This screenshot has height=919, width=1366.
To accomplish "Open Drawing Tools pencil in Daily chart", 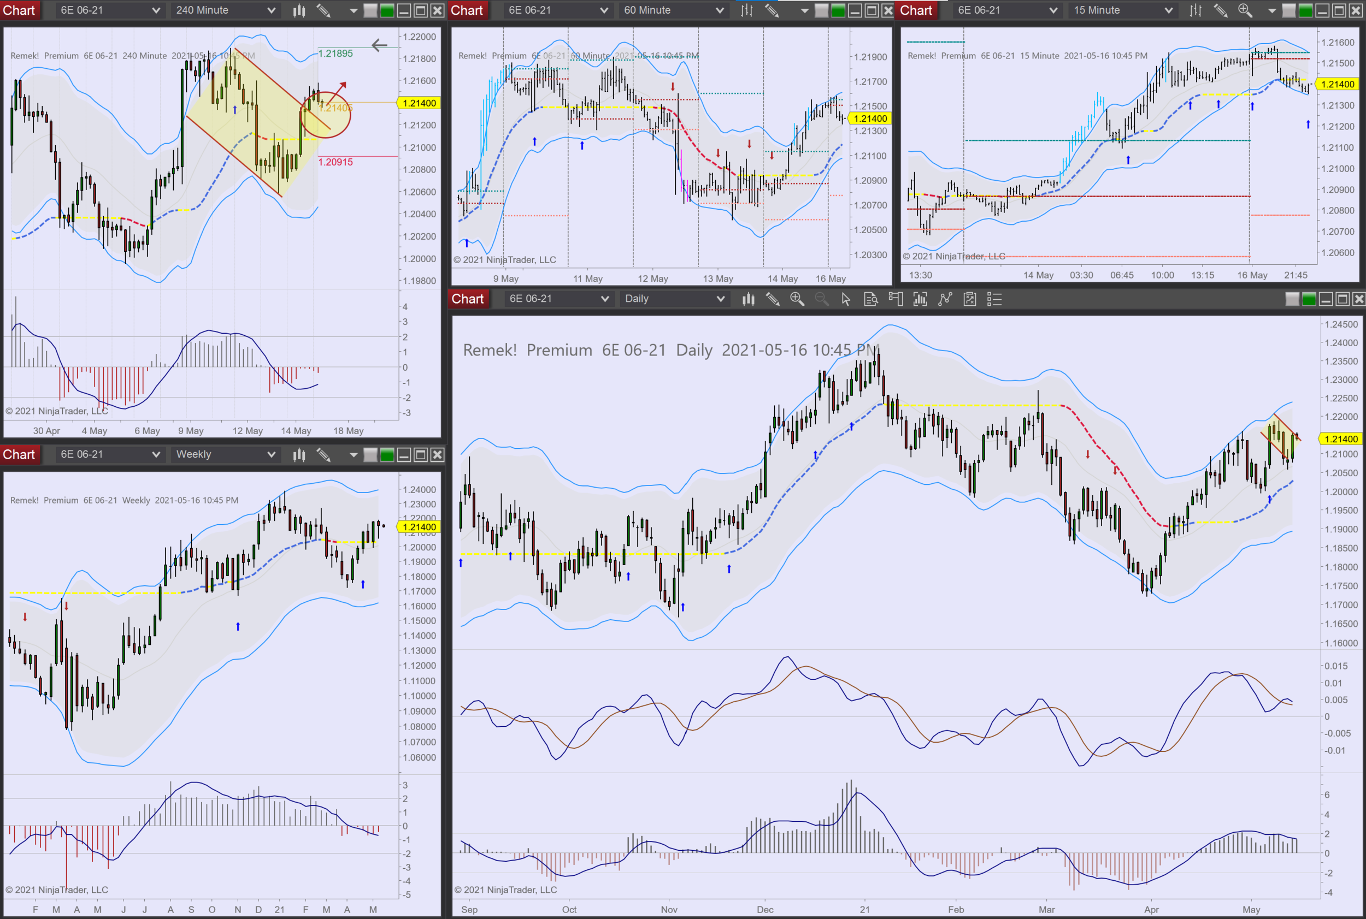I will point(773,299).
